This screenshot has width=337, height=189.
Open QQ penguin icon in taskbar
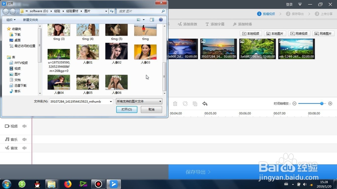coord(37,184)
